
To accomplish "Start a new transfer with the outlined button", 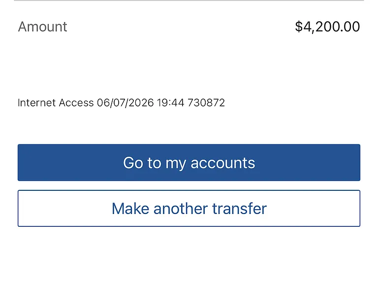I will 189,209.
